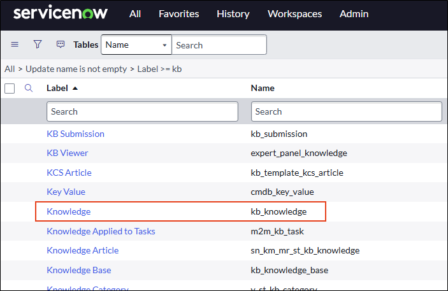Open the Workspaces menu

click(294, 14)
